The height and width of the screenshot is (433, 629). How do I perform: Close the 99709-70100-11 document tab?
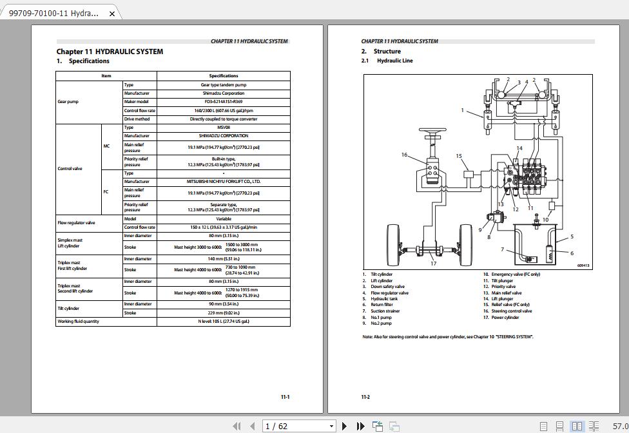(x=113, y=12)
